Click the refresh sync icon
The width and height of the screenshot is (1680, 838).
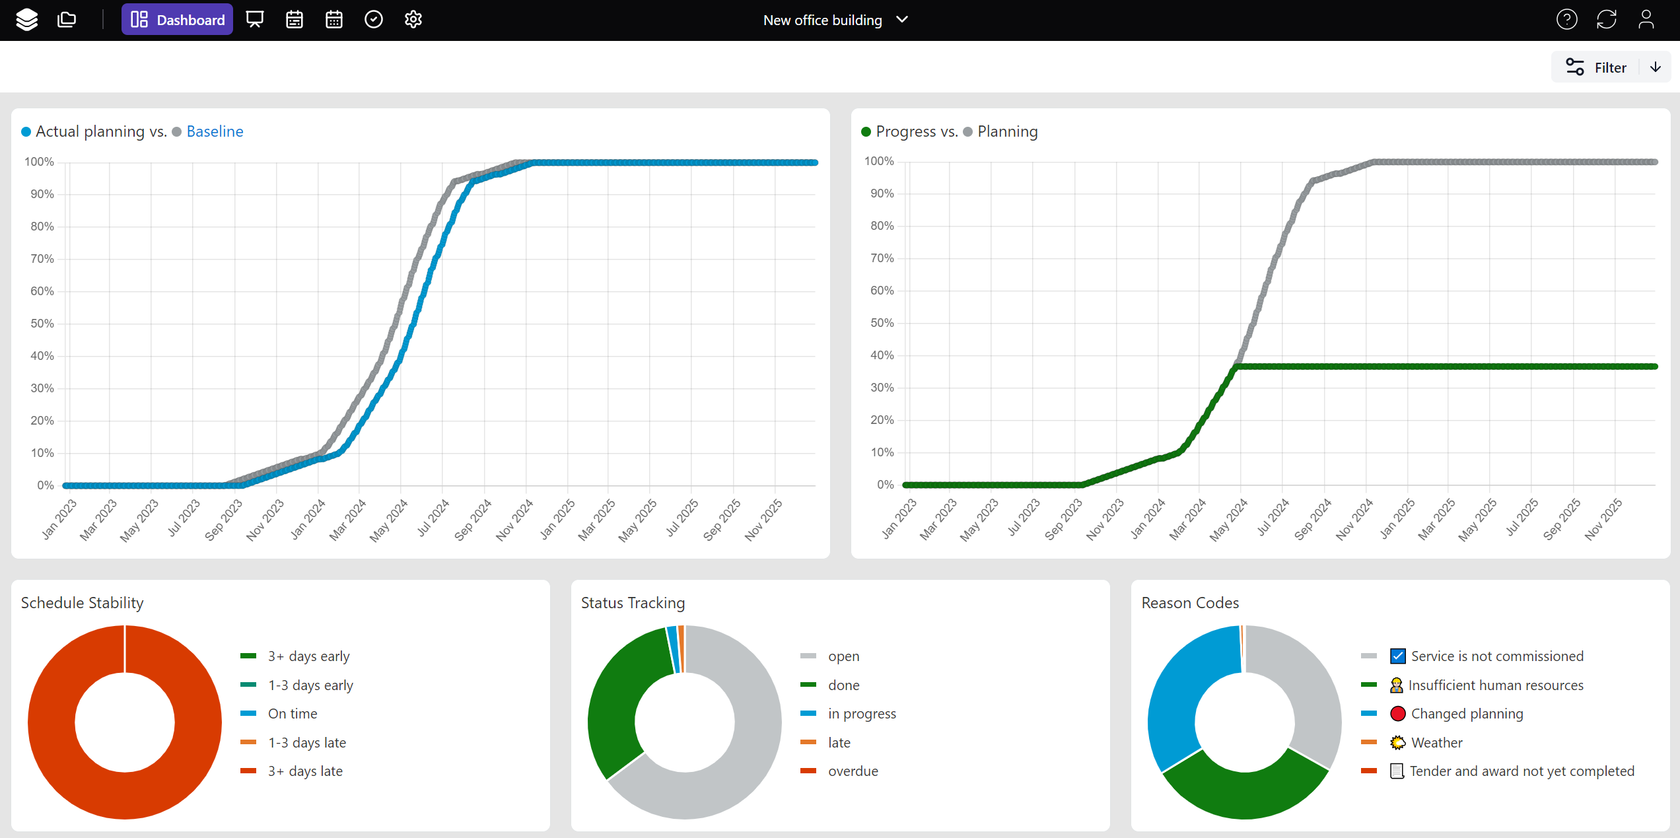1606,20
